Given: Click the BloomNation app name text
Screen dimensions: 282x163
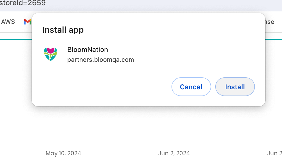Looking at the screenshot, I should (x=88, y=50).
